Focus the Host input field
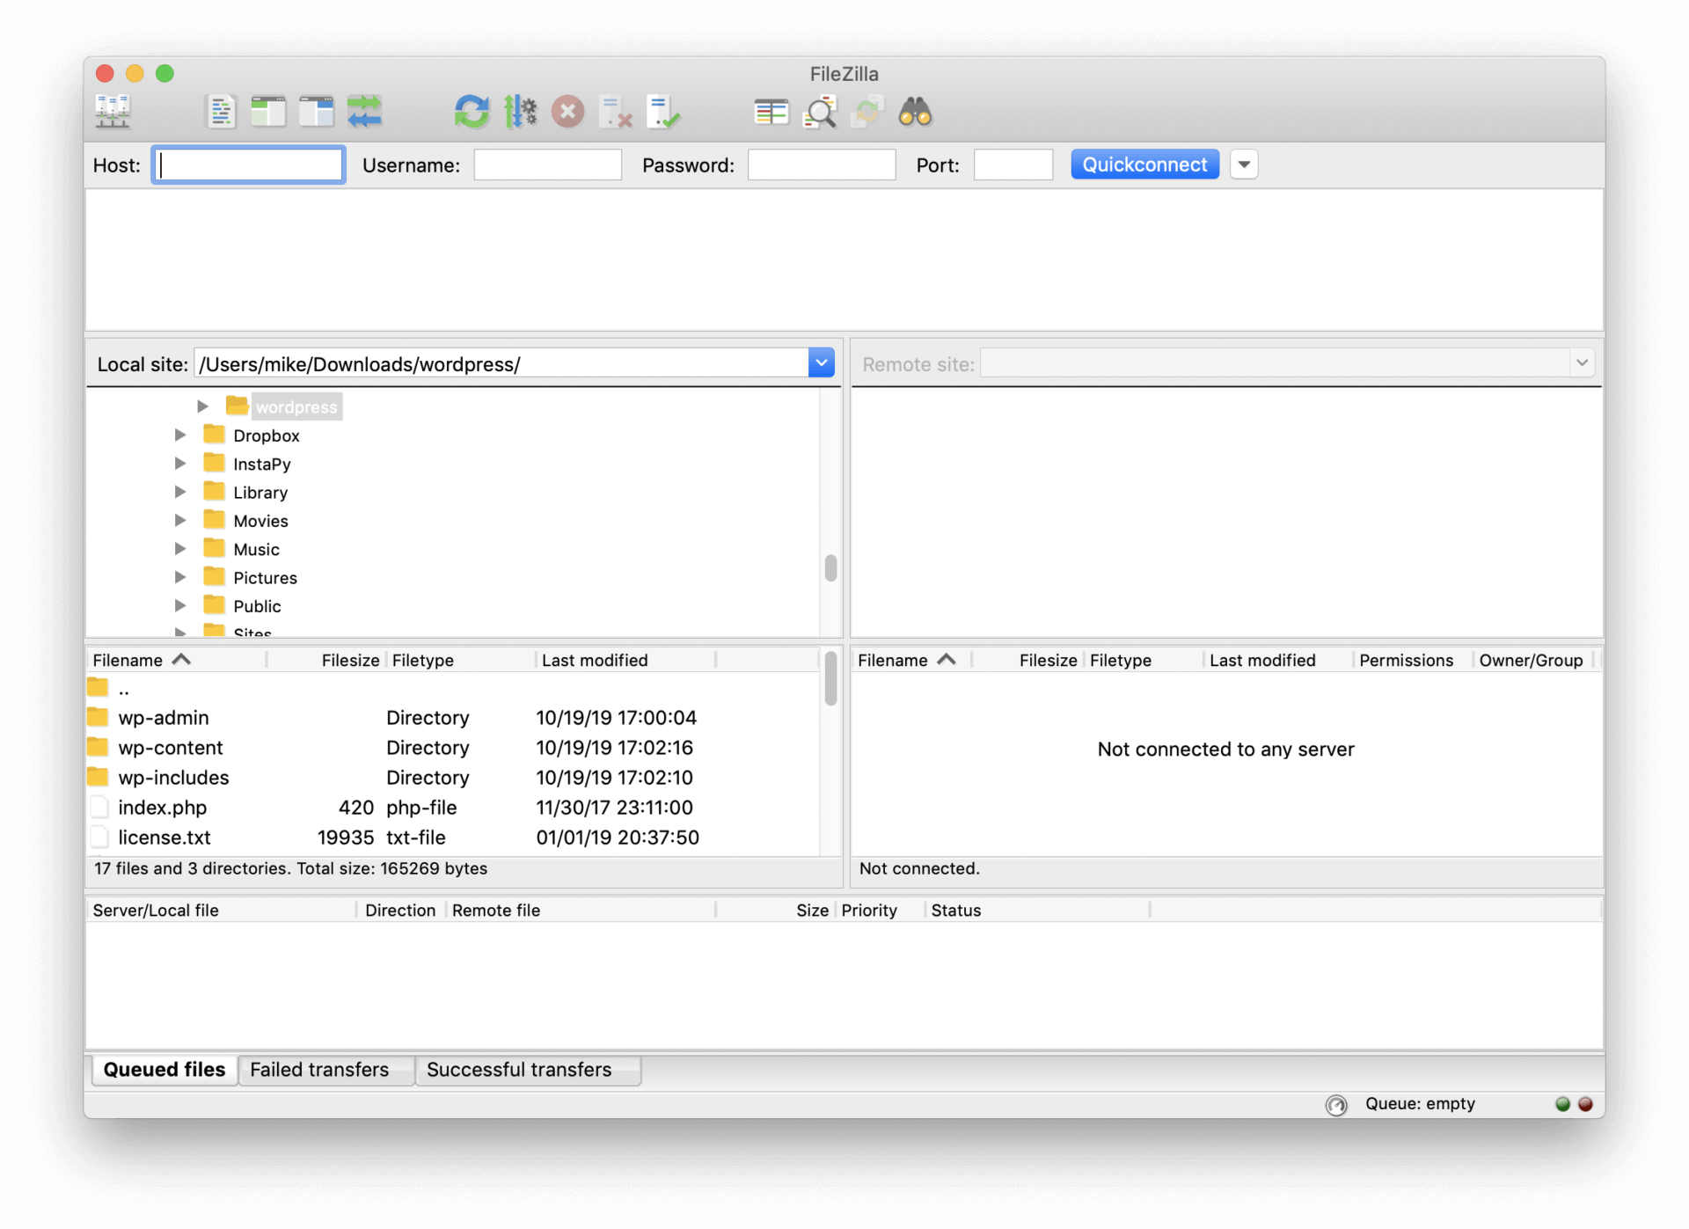Image resolution: width=1689 pixels, height=1229 pixels. [248, 165]
